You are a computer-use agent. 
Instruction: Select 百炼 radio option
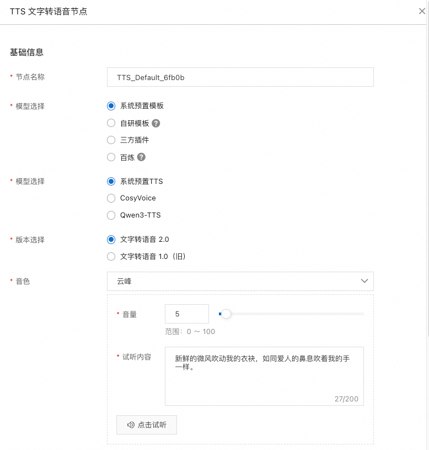pyautogui.click(x=111, y=157)
